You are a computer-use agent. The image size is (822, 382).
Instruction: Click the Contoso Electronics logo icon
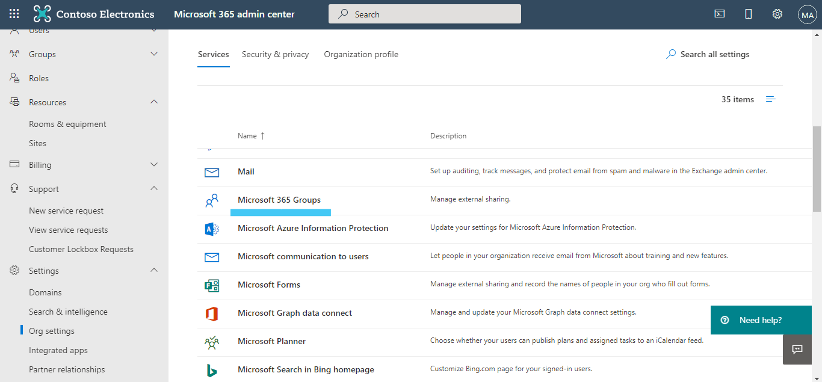(x=42, y=14)
